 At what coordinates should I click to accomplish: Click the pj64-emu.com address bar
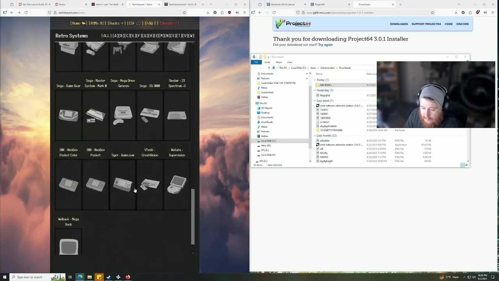365,12
